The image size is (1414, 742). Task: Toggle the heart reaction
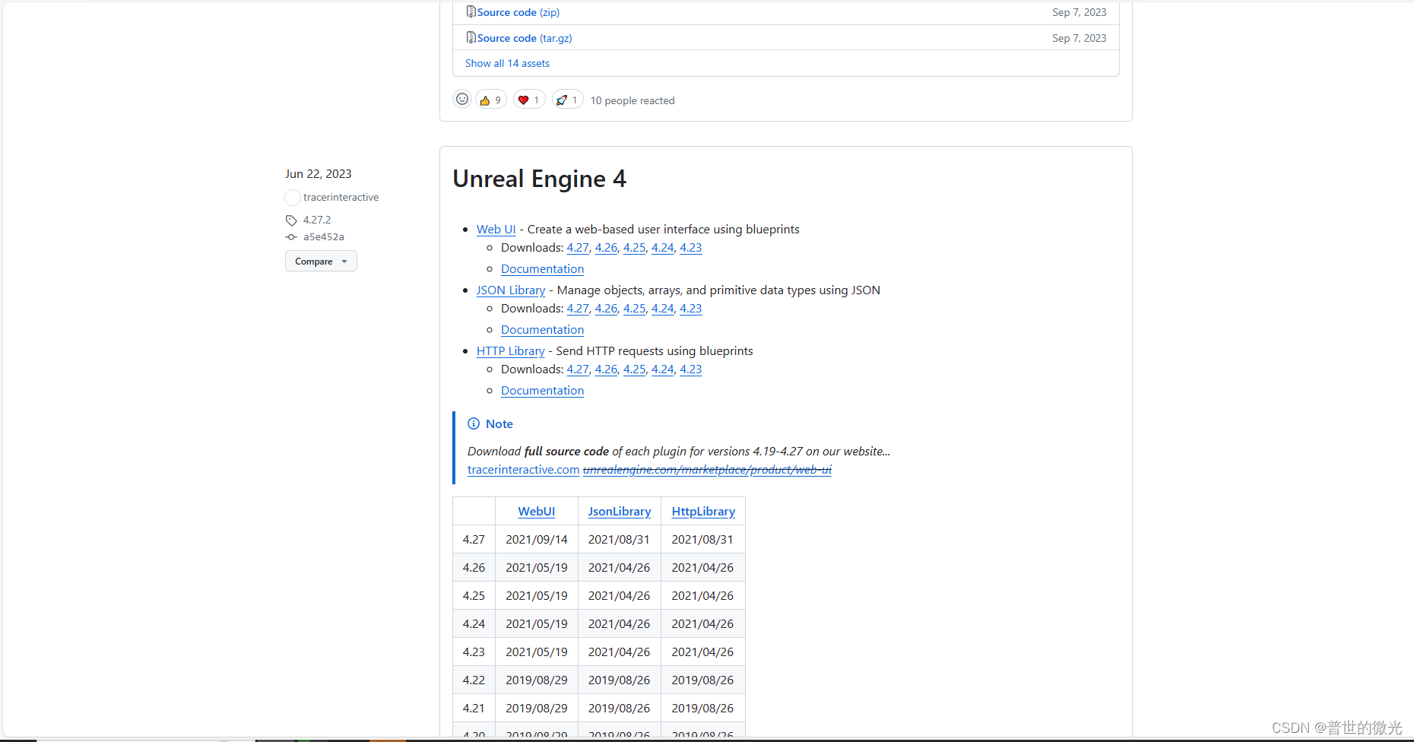[529, 100]
